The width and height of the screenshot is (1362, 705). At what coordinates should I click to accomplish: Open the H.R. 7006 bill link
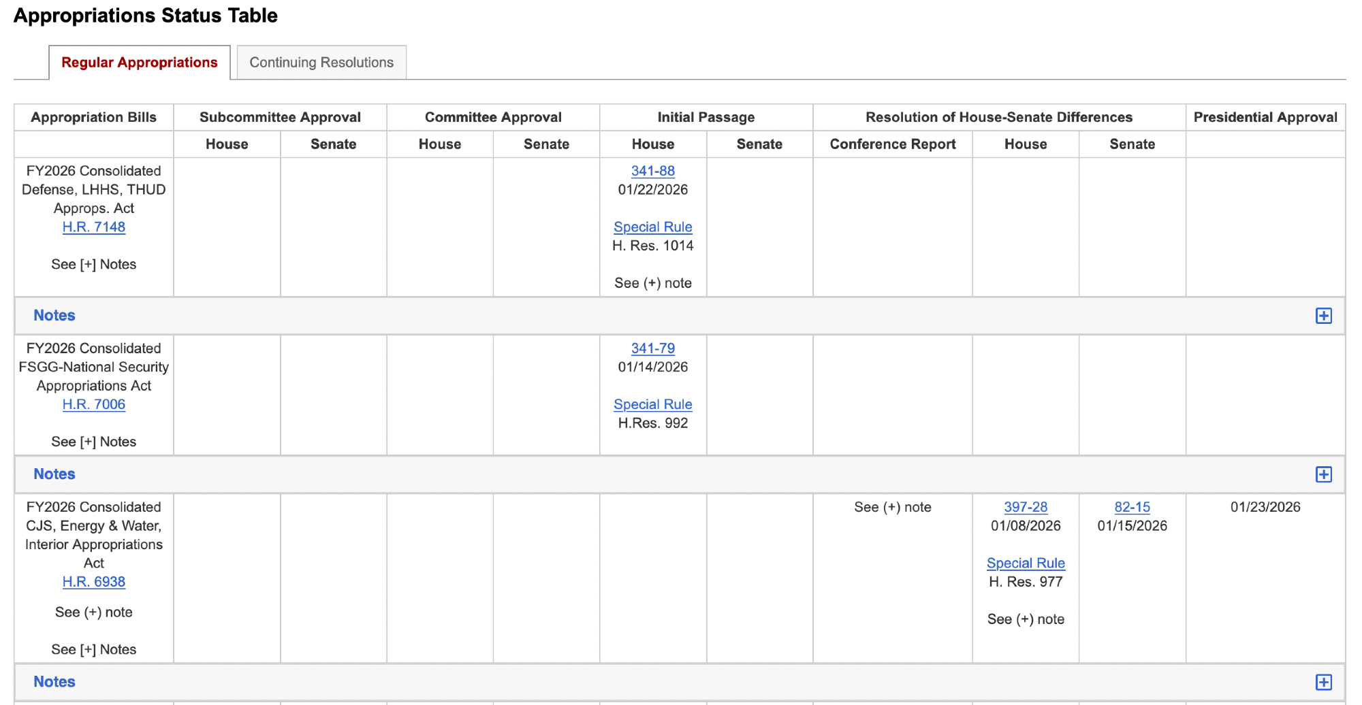click(94, 404)
